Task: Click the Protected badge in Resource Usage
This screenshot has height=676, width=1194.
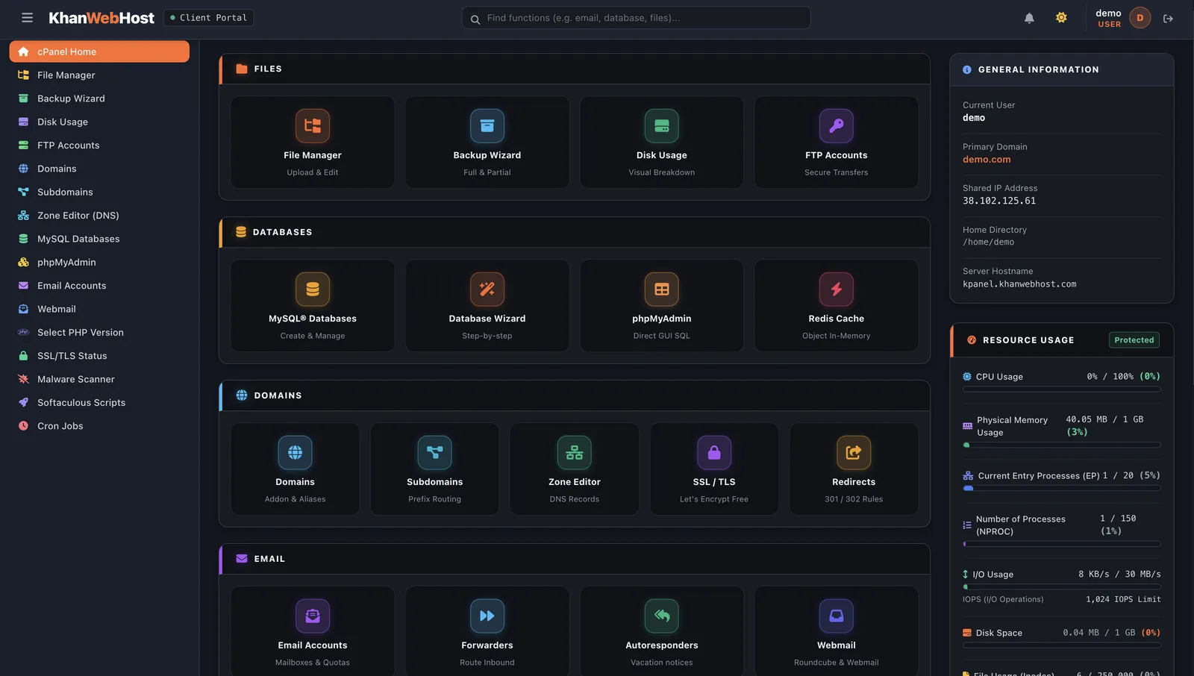Action: [1134, 340]
